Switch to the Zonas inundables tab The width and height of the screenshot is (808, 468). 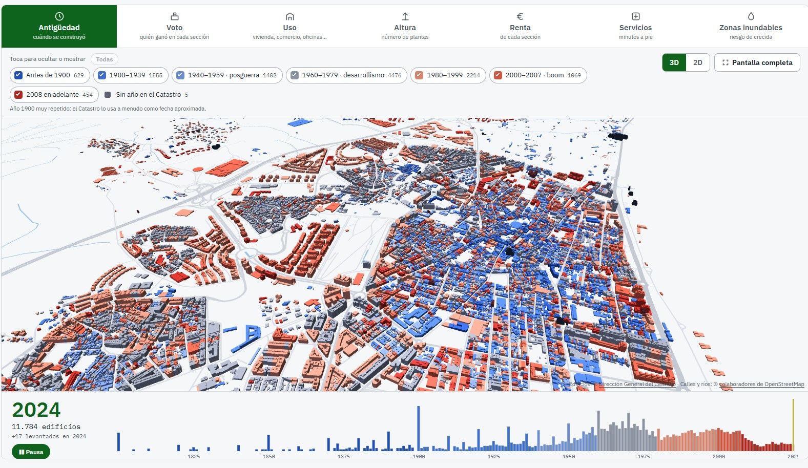(x=751, y=27)
